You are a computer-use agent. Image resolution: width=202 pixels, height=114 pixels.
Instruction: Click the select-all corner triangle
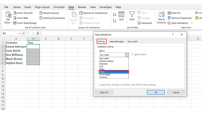click(x=3, y=39)
